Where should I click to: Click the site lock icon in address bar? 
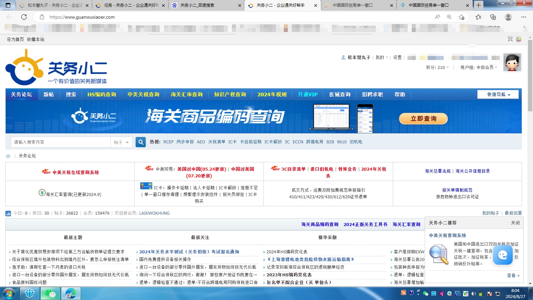point(42,17)
